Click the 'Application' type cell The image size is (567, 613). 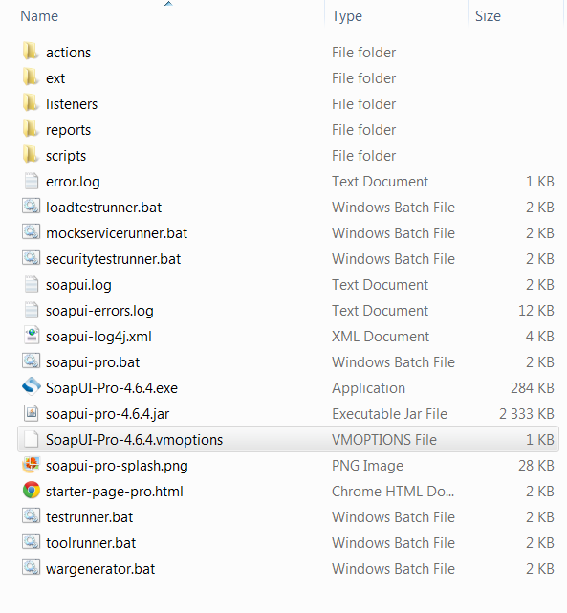click(x=368, y=388)
